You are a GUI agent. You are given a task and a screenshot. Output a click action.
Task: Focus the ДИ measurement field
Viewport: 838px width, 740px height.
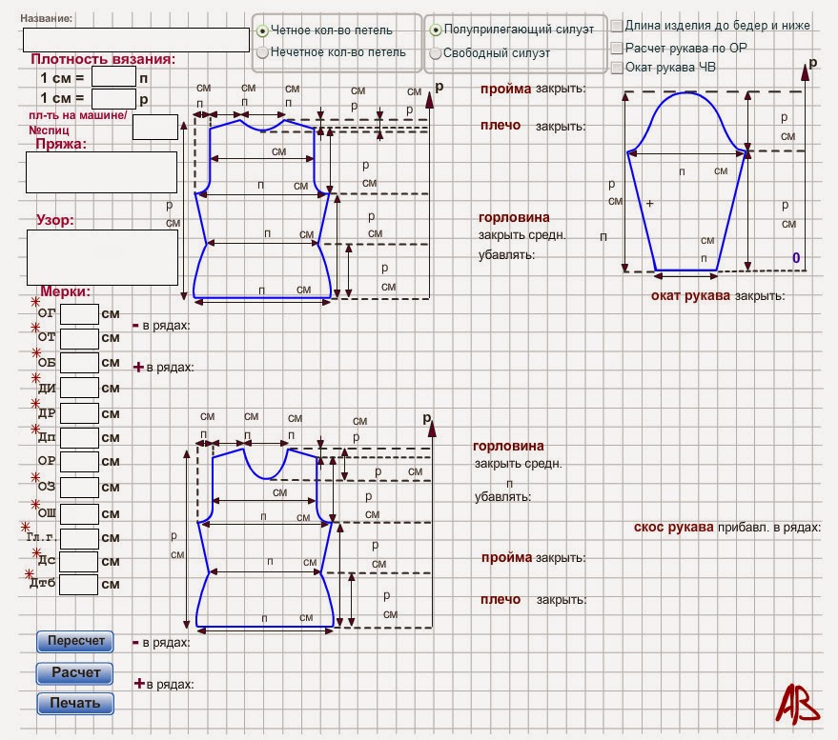tap(79, 388)
